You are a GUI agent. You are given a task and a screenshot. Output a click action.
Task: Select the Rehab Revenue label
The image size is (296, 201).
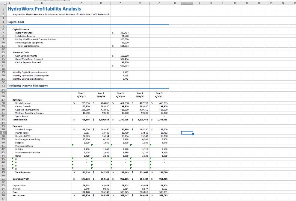(x=23, y=103)
